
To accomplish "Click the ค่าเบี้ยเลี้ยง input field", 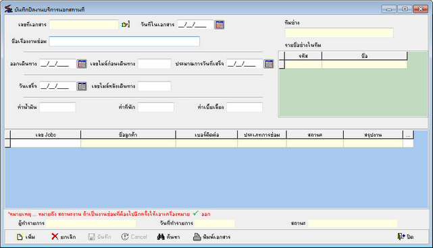I will tap(245, 107).
